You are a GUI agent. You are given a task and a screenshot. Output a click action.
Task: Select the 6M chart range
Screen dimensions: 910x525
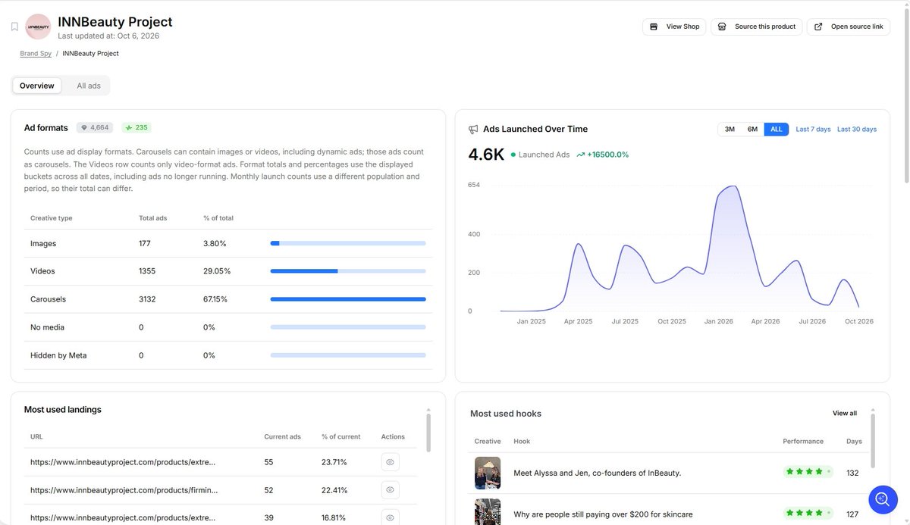click(x=752, y=130)
